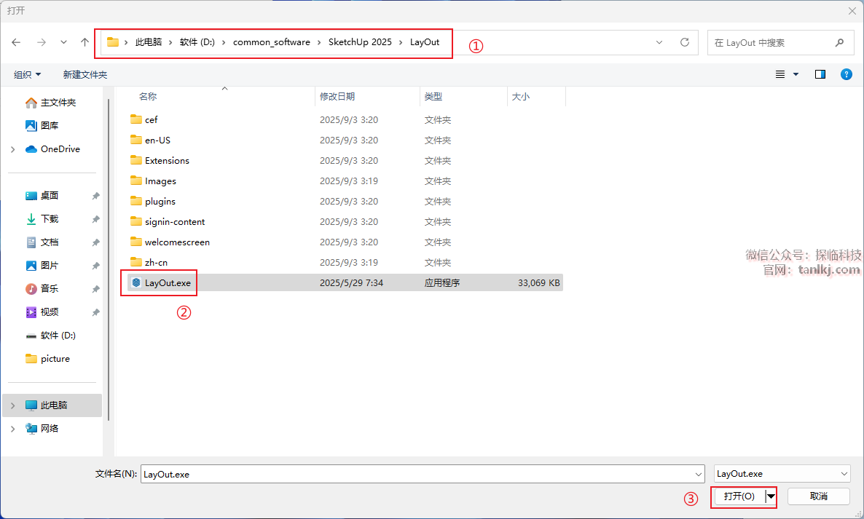Image resolution: width=864 pixels, height=519 pixels.
Task: Close the 打开 dialog window
Action: click(852, 10)
